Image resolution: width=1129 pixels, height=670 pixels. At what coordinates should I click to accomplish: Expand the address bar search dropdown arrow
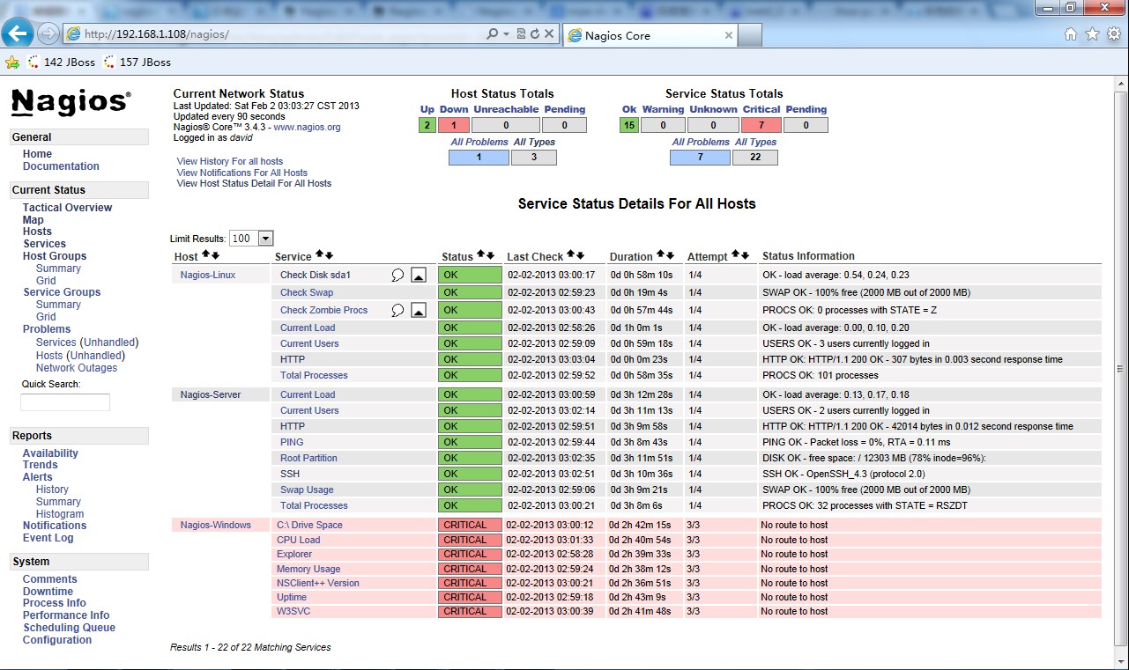(x=506, y=34)
